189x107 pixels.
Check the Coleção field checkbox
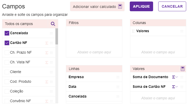7,91
